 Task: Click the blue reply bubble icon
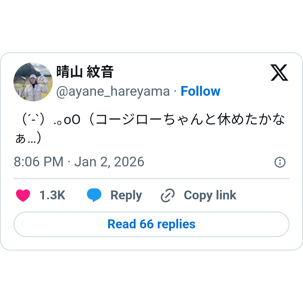click(94, 195)
